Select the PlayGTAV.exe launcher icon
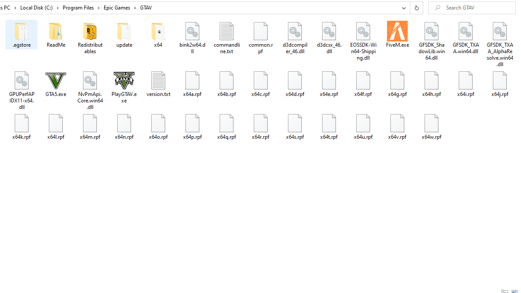521x293 pixels. [x=124, y=87]
